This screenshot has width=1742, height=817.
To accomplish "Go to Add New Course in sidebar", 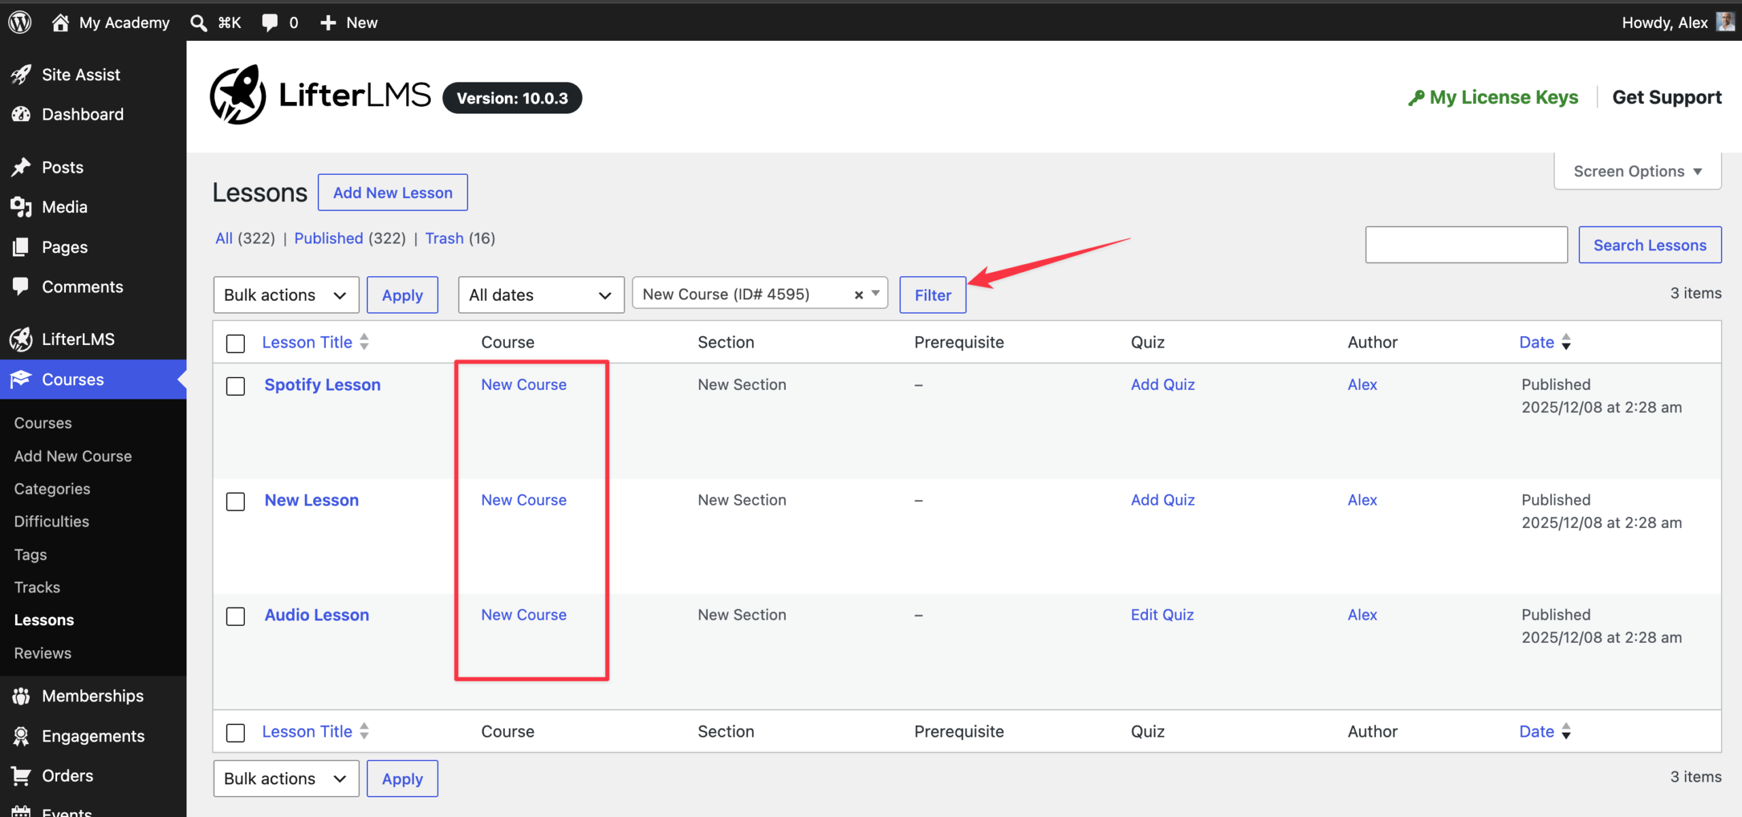I will (73, 456).
